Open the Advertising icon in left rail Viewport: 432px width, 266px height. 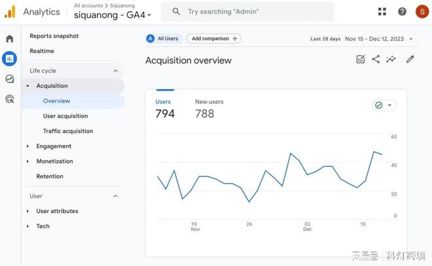tap(9, 99)
